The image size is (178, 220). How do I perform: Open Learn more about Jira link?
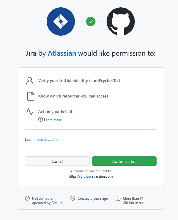(42, 140)
